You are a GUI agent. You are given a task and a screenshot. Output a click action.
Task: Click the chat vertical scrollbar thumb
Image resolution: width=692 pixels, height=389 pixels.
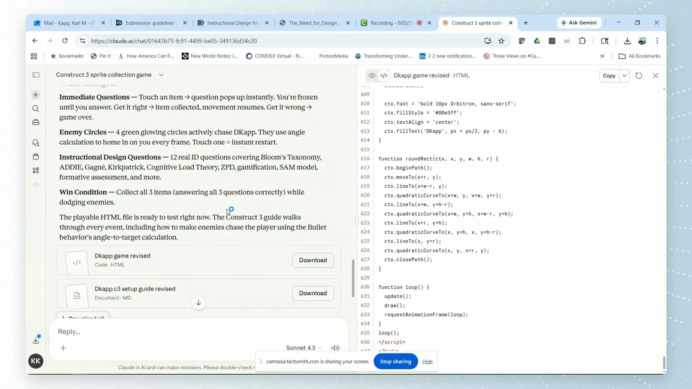[x=353, y=278]
